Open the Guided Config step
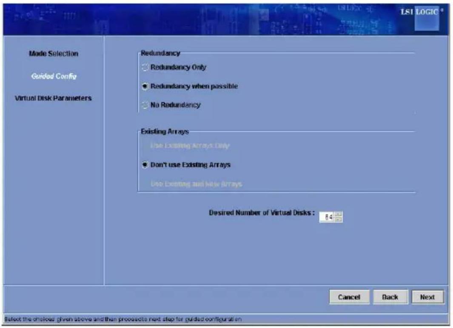The width and height of the screenshot is (453, 328). click(x=54, y=76)
